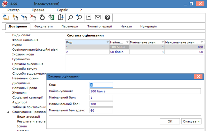This screenshot has width=207, height=131.
Task: Select Причини виселення in the tree
Action: (x=28, y=64)
